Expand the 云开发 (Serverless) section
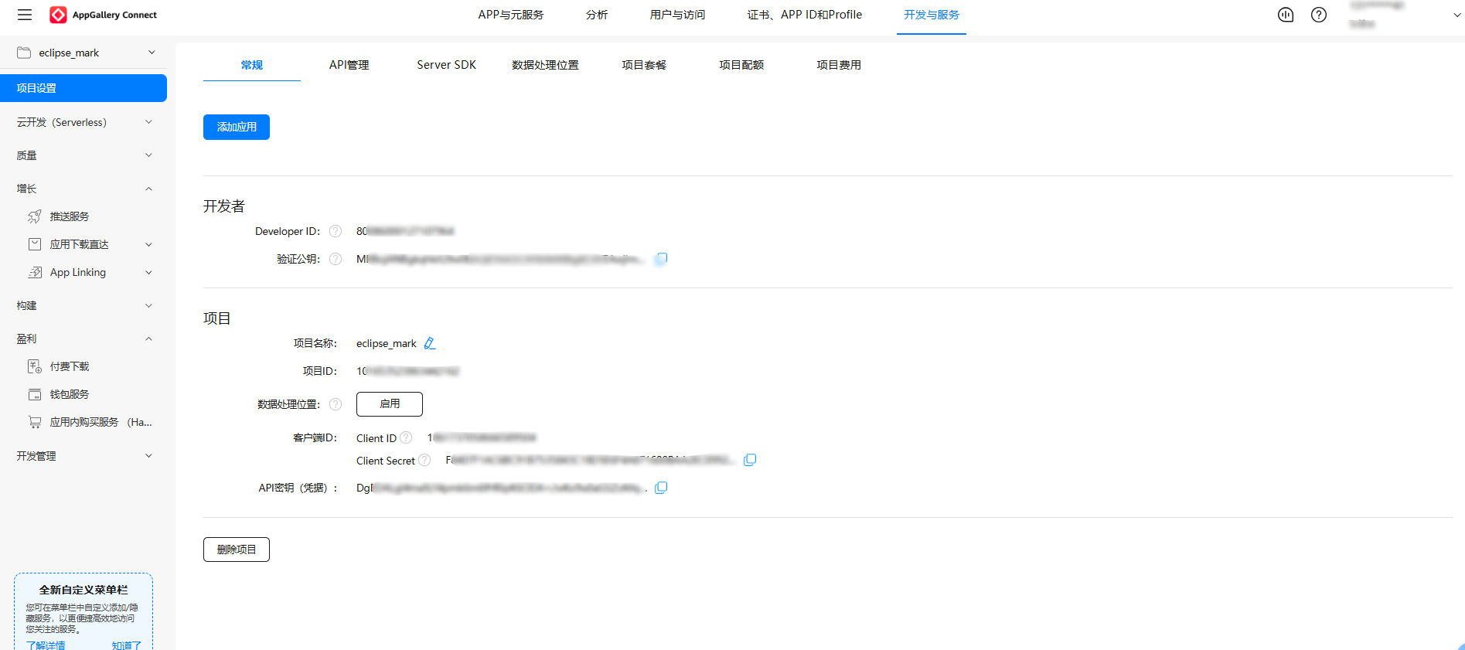This screenshot has height=650, width=1465. [148, 122]
